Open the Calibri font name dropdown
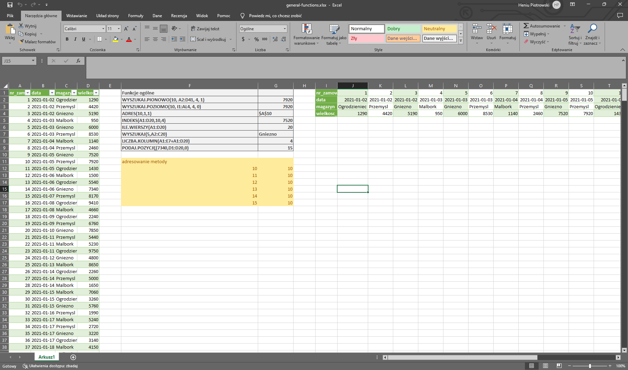This screenshot has height=370, width=628. (x=103, y=29)
